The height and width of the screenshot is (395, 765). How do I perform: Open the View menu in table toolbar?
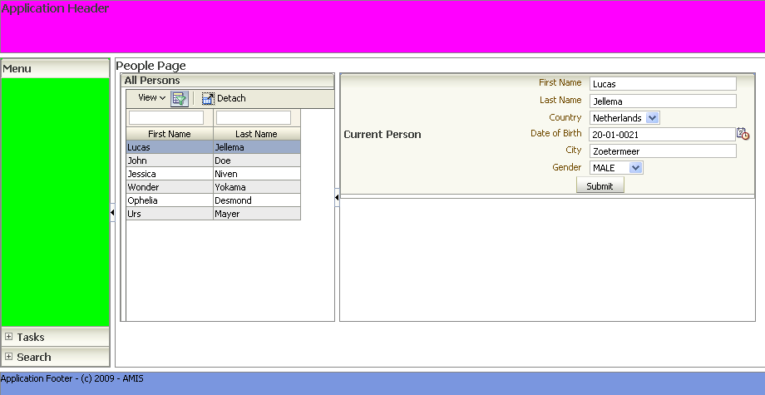tap(151, 97)
